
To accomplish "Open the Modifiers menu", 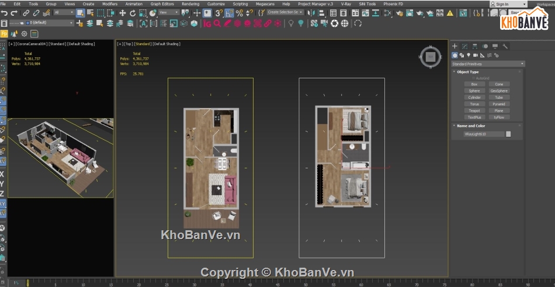I will point(110,4).
